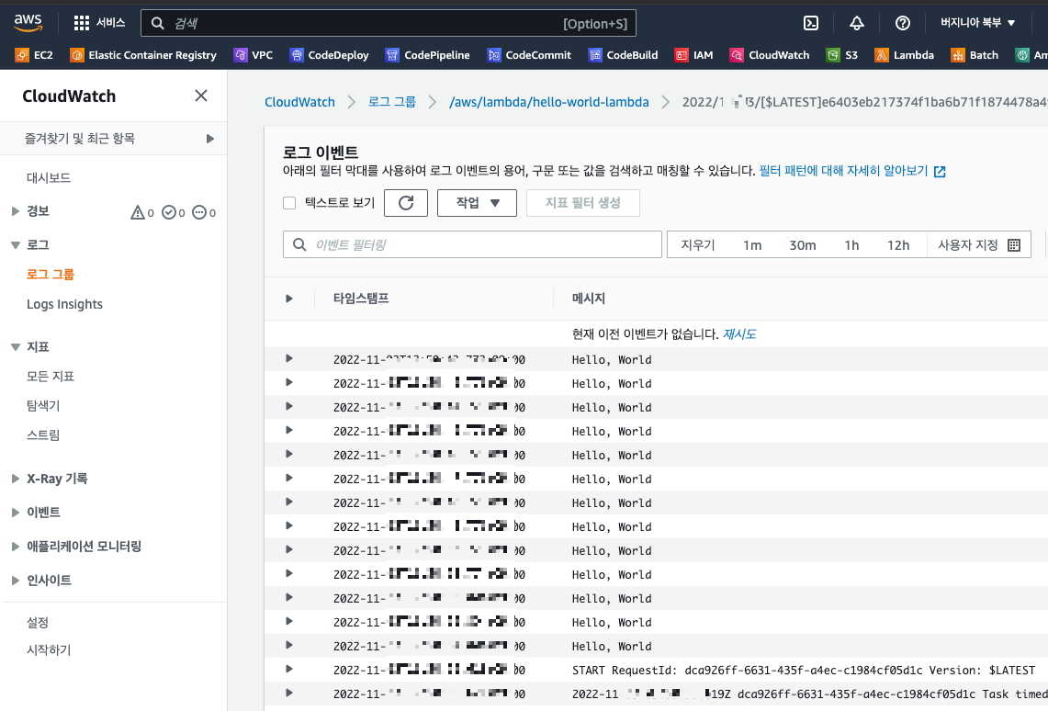
Task: Open the Batch shortcut
Action: (x=975, y=55)
